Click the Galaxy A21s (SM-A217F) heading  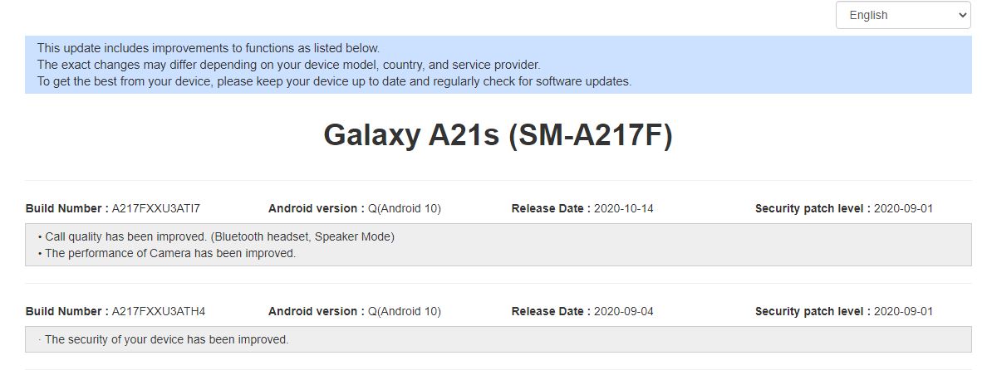click(x=497, y=135)
